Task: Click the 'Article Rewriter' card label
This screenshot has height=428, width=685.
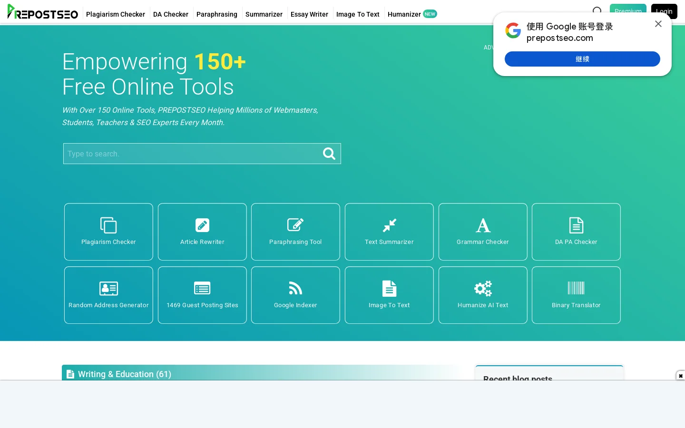Action: tap(202, 242)
